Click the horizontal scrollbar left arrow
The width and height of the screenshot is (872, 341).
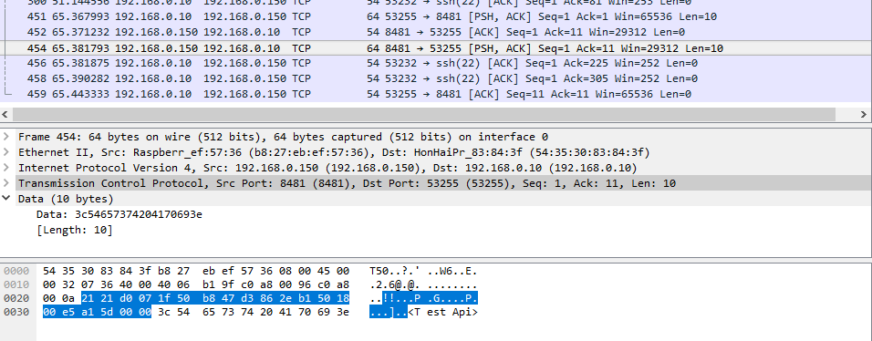pyautogui.click(x=5, y=115)
